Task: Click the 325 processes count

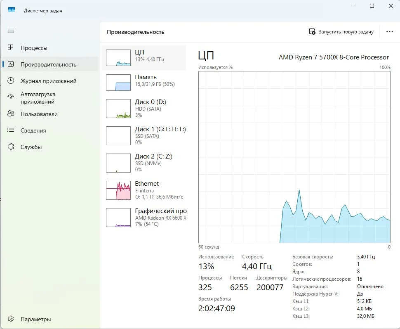Action: tap(205, 287)
